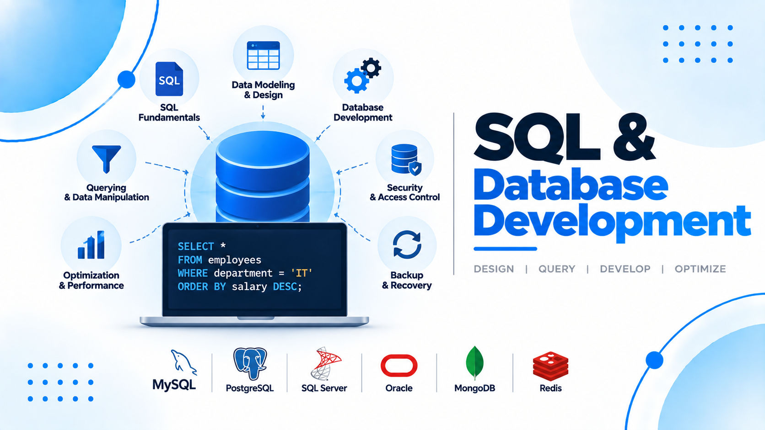This screenshot has width=765, height=430.
Task: Click the 'Data Modeling & Design' label
Action: (x=263, y=90)
